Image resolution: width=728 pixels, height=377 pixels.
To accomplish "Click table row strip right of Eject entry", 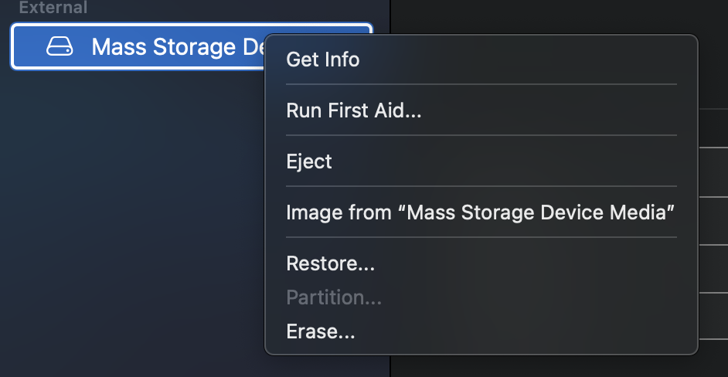I will click(x=713, y=161).
